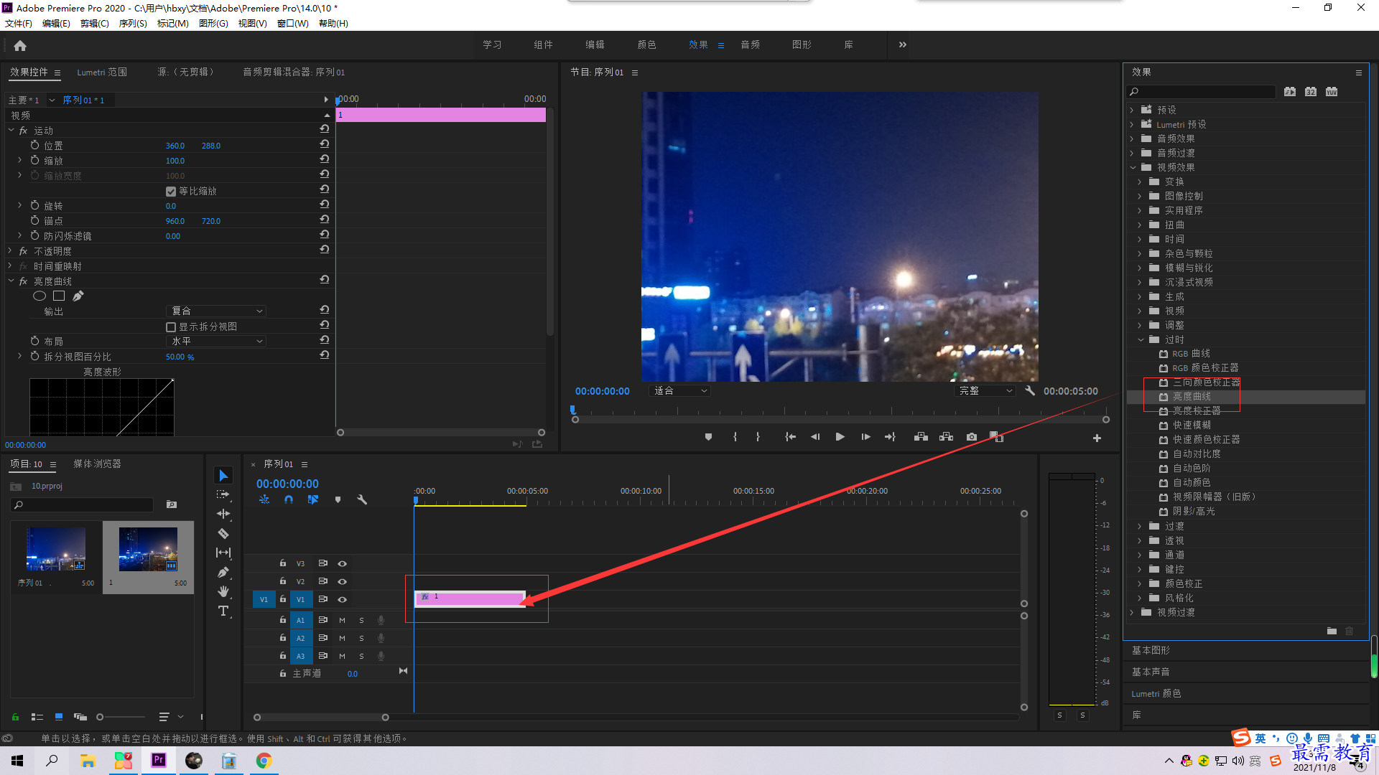Open the 文件(F) menu
This screenshot has height=775, width=1379.
19,24
